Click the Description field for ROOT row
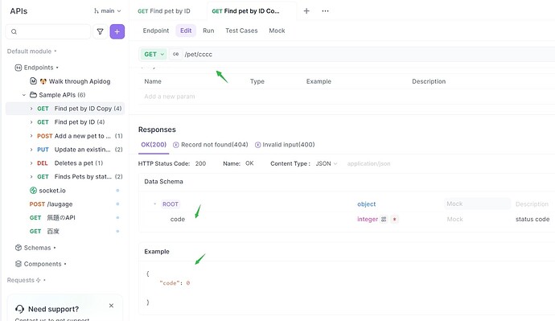 click(532, 204)
